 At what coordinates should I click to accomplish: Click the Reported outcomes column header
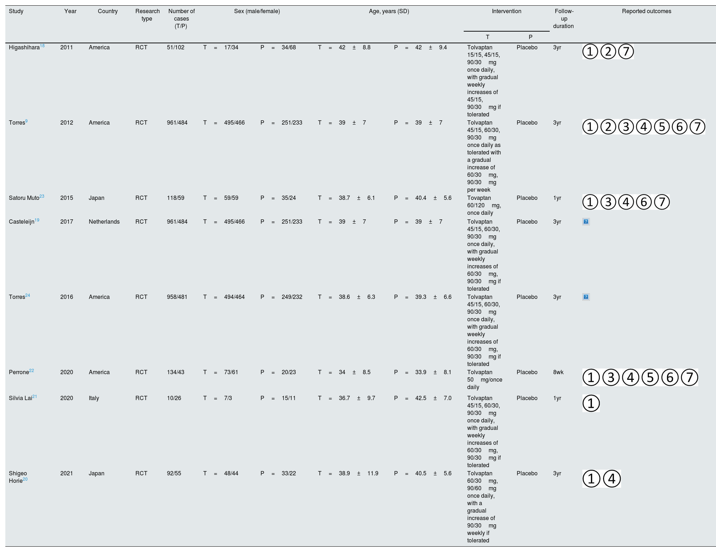[x=646, y=11]
